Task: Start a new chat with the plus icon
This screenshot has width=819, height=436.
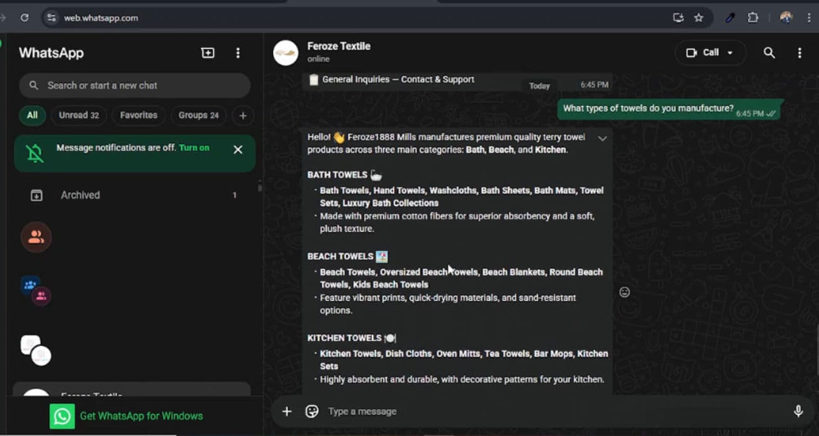Action: [208, 53]
